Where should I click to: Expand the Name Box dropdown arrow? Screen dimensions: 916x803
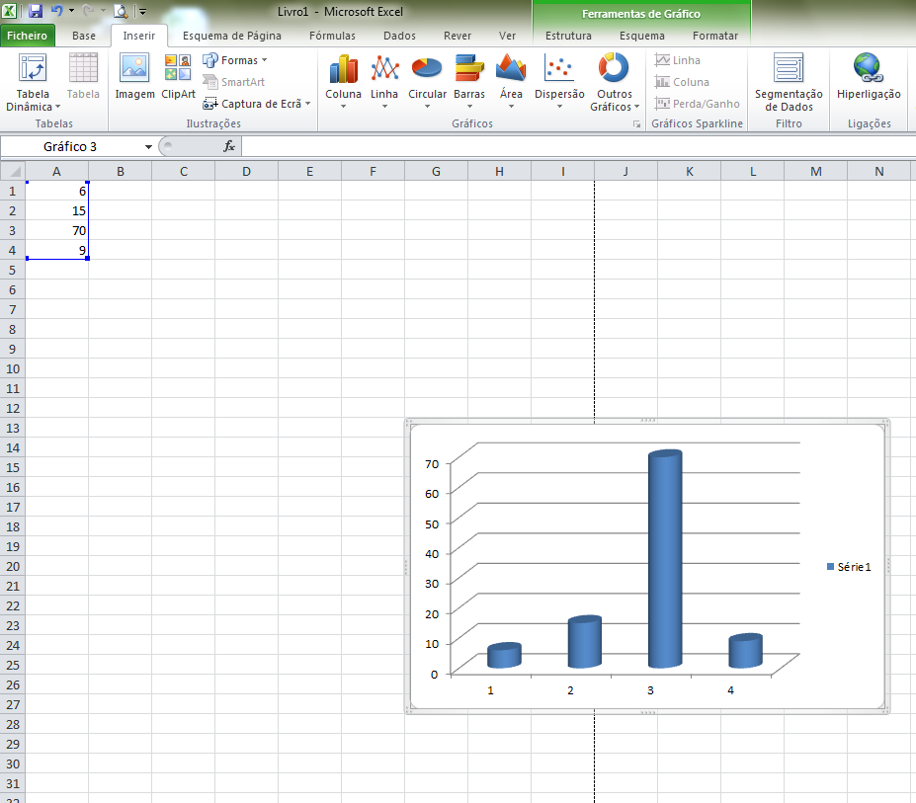tap(148, 146)
